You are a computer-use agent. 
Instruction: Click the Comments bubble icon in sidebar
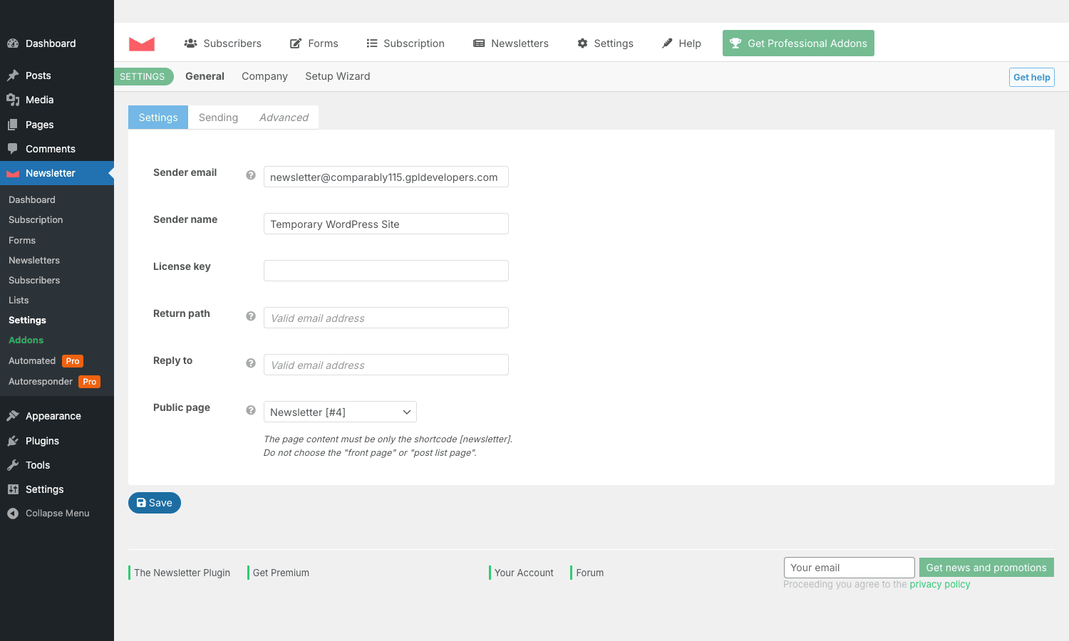pyautogui.click(x=13, y=149)
